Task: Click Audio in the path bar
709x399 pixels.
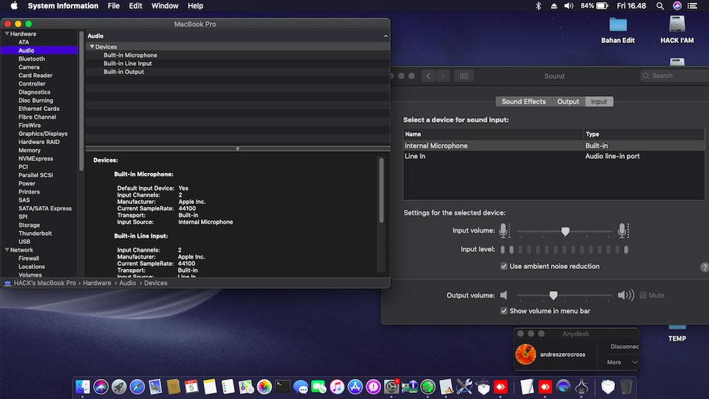Action: pyautogui.click(x=128, y=283)
